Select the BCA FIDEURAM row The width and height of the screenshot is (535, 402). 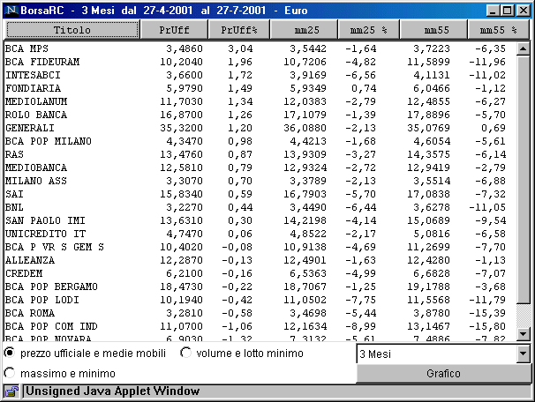(x=260, y=62)
